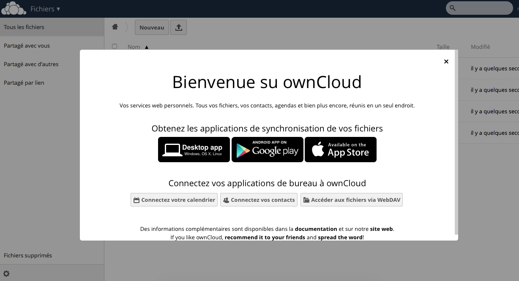The image size is (519, 281).
Task: Open Fichiers supprimés in sidebar
Action: pos(52,255)
